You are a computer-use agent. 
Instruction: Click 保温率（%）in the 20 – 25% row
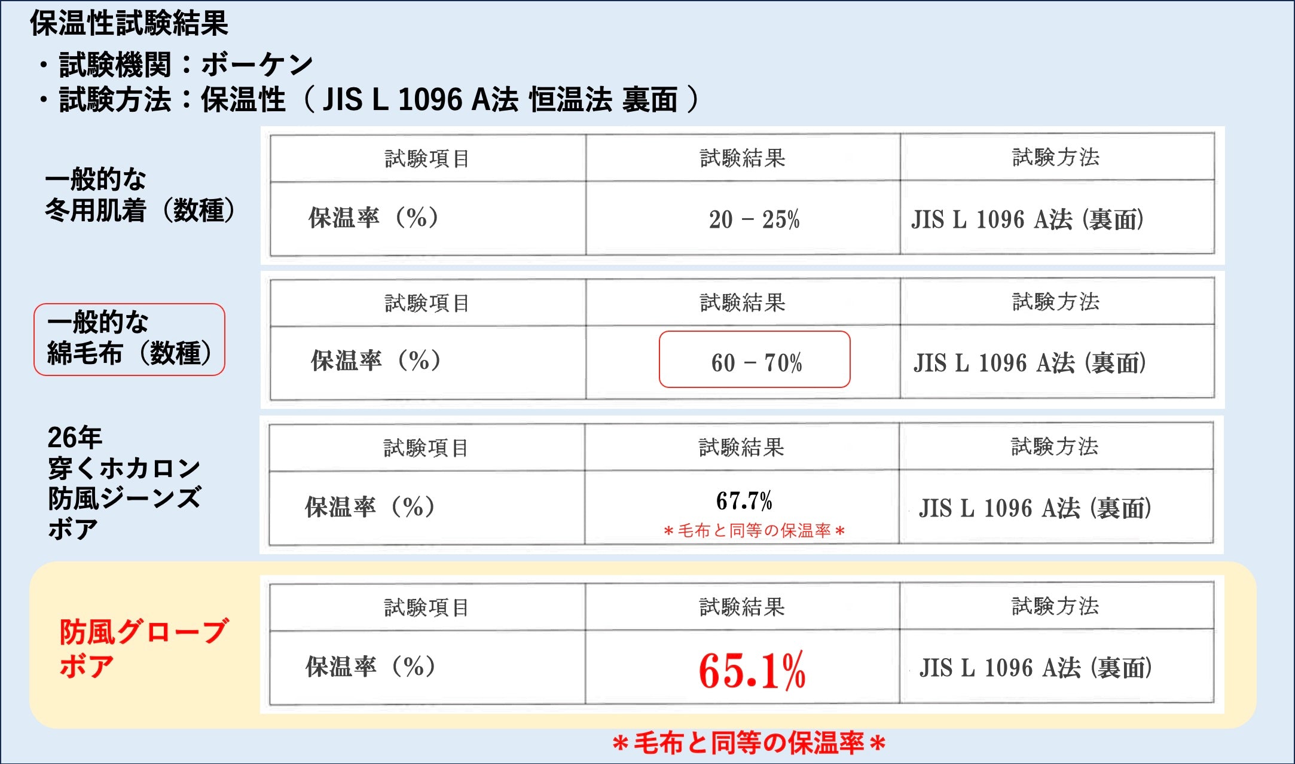click(374, 218)
